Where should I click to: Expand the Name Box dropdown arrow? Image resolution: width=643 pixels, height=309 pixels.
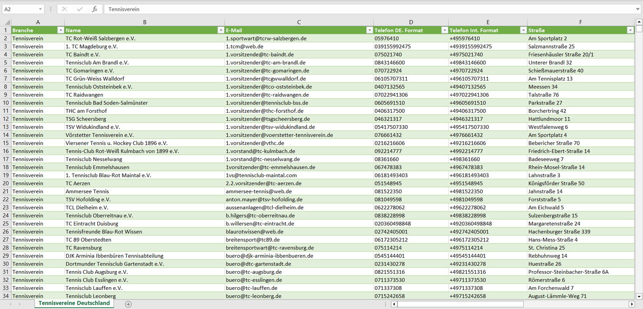(40, 9)
